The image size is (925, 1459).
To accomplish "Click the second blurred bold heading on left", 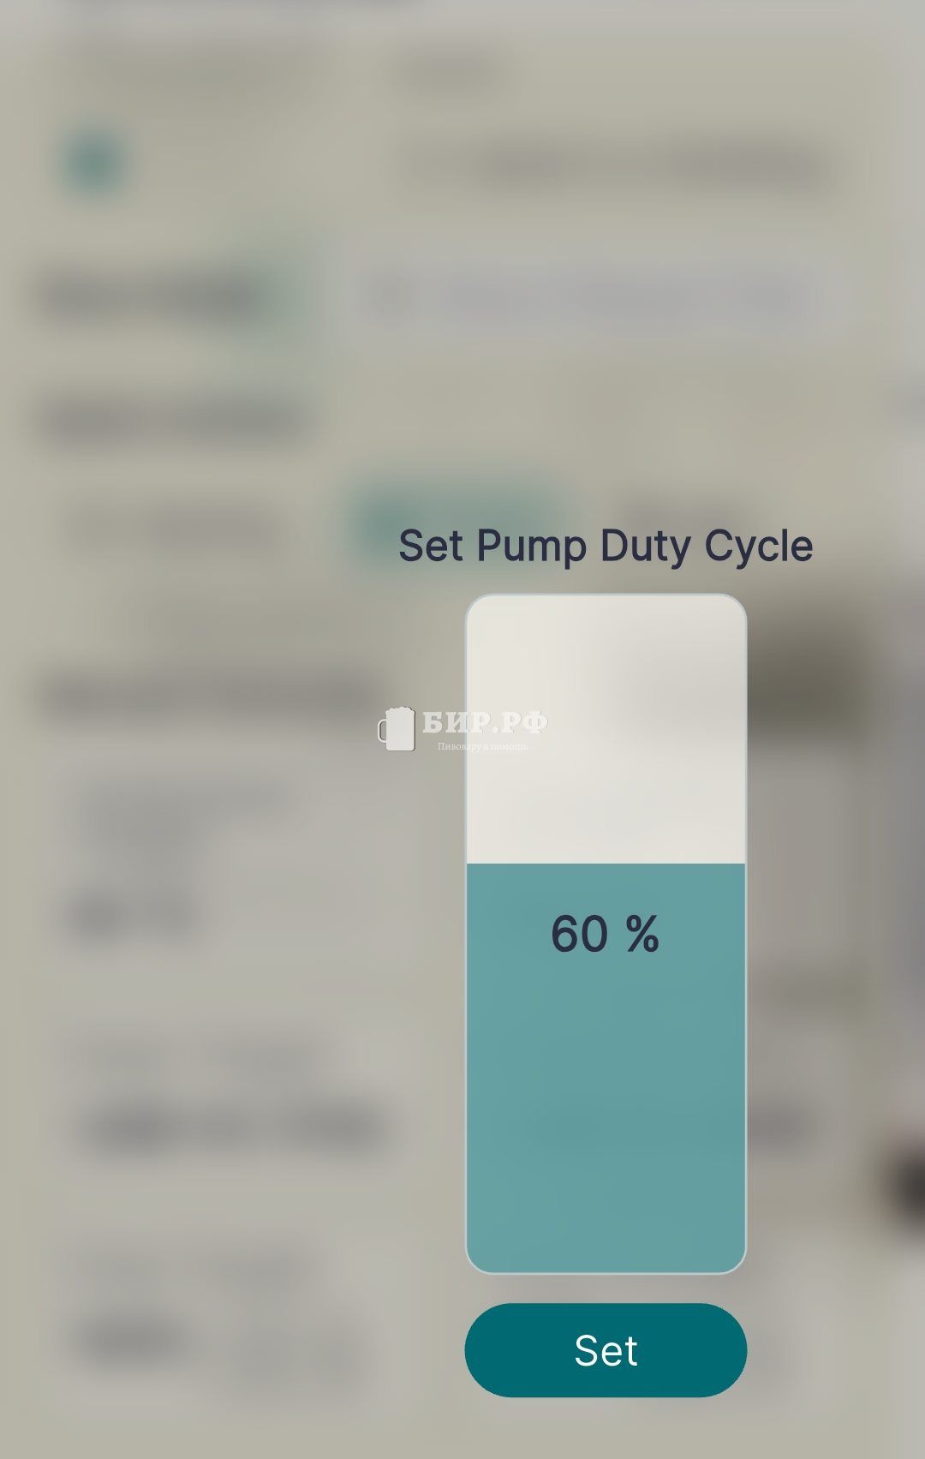I will [x=171, y=422].
